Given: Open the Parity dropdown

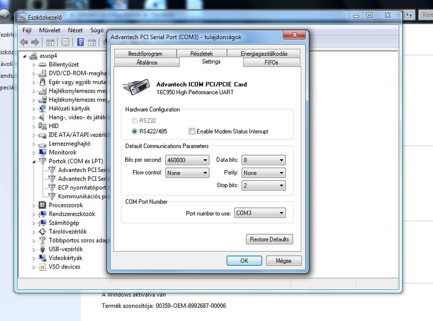Looking at the screenshot, I should pyautogui.click(x=264, y=173).
